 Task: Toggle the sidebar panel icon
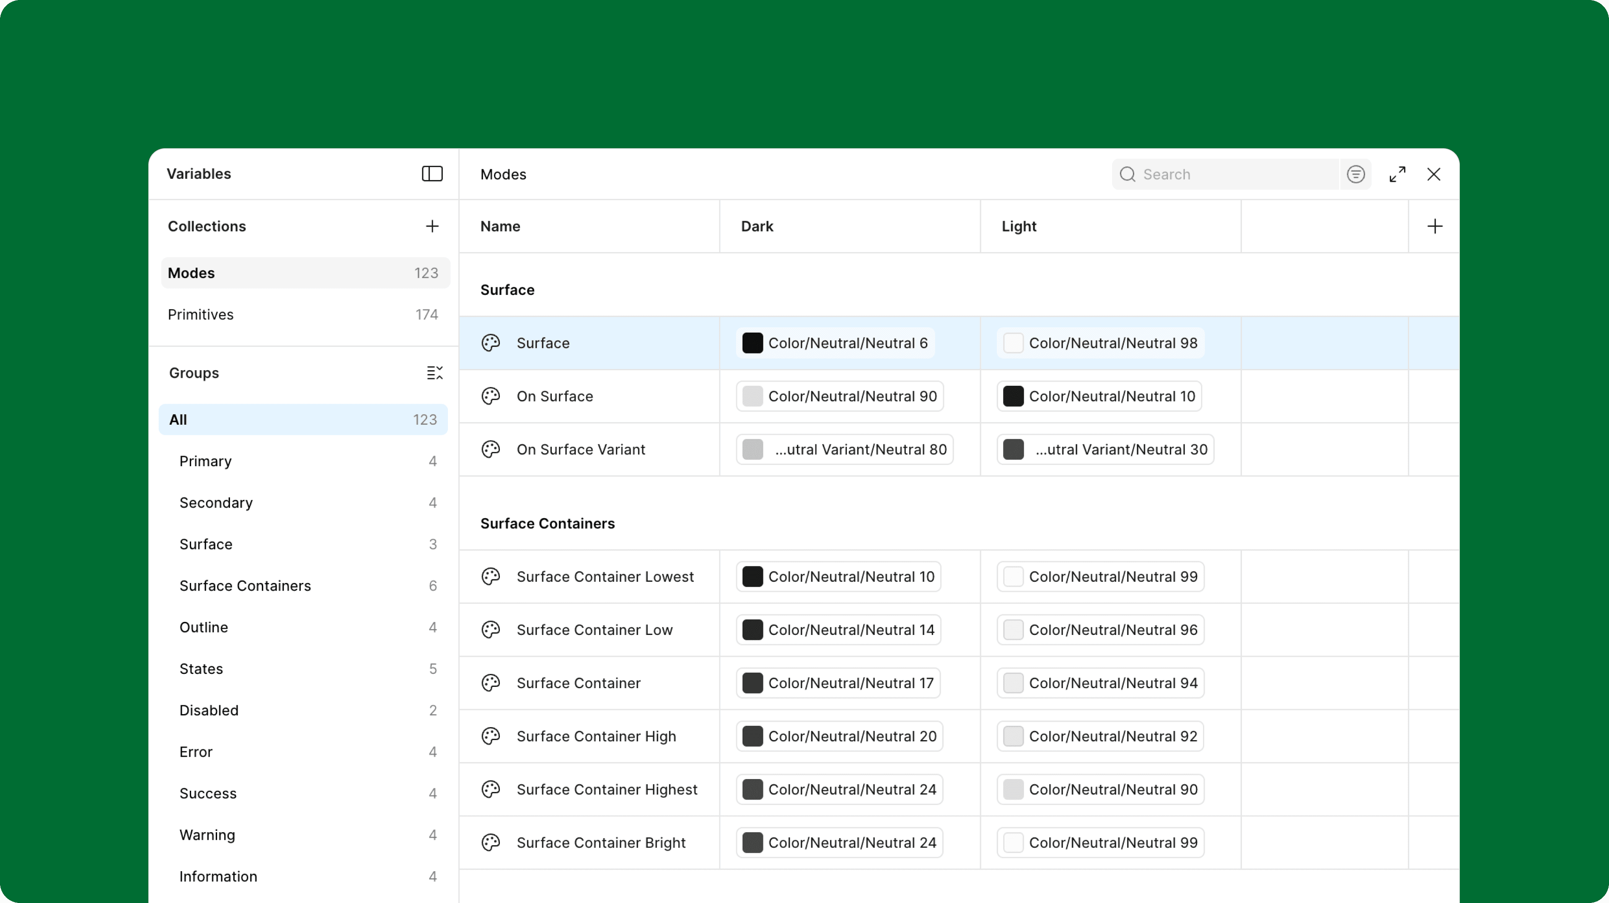(x=432, y=174)
